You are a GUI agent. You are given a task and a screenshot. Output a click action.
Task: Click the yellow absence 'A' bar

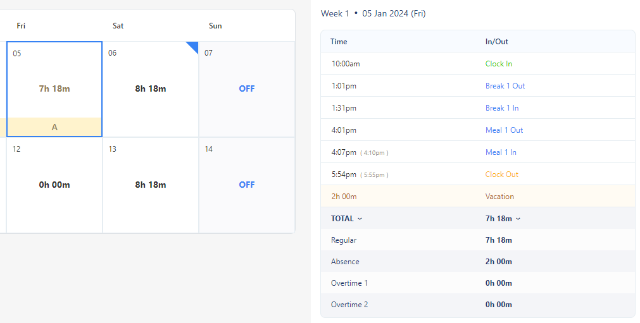coord(54,127)
